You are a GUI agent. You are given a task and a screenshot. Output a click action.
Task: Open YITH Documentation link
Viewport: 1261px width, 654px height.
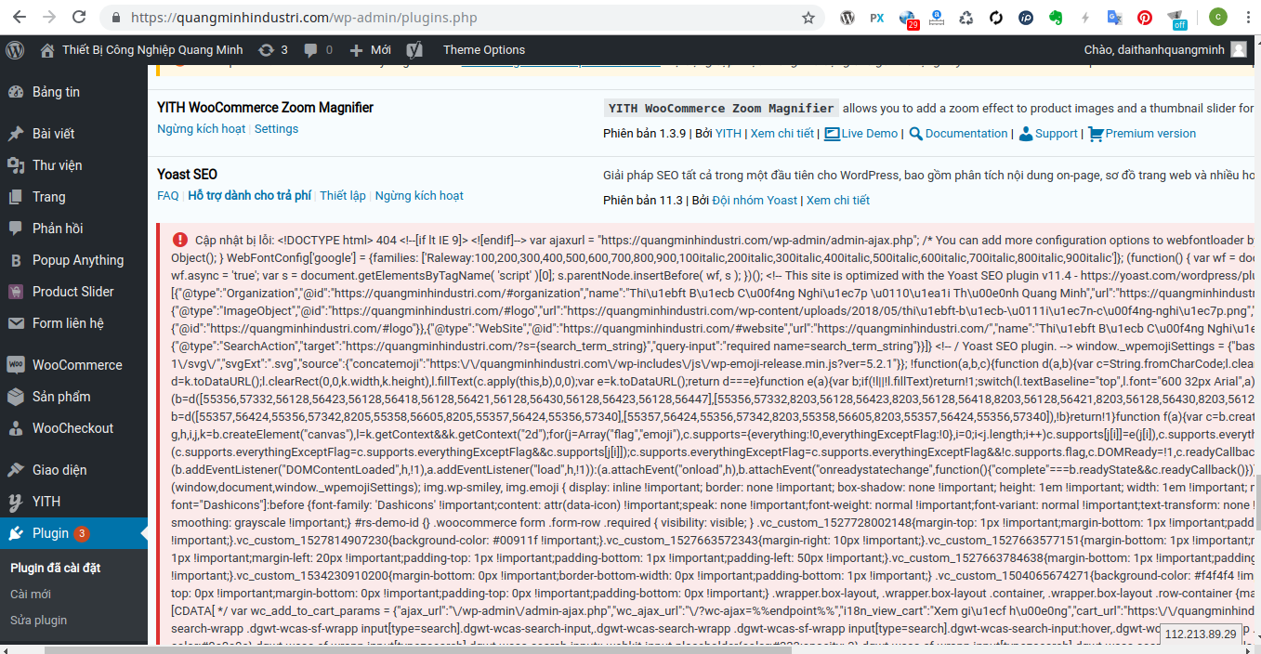958,134
